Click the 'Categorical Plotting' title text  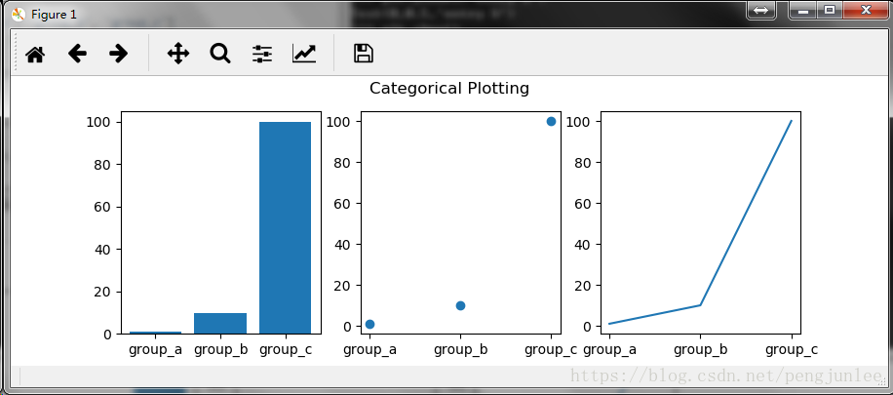pyautogui.click(x=449, y=89)
